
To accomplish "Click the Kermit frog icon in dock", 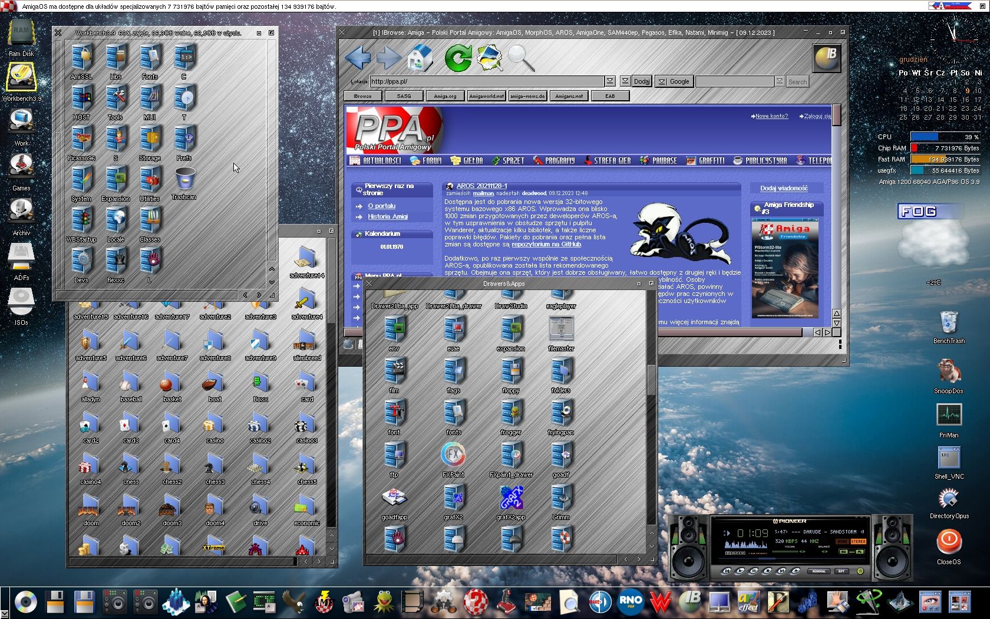I will click(384, 602).
